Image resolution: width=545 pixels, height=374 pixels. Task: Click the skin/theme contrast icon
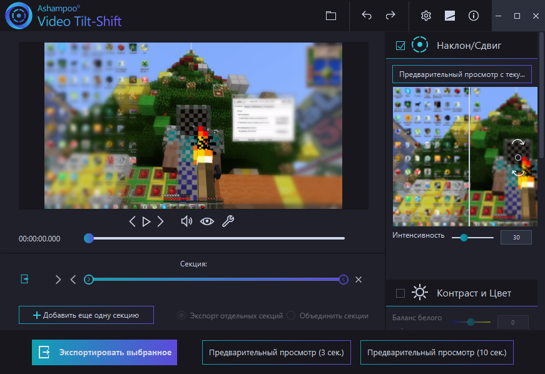pyautogui.click(x=450, y=16)
